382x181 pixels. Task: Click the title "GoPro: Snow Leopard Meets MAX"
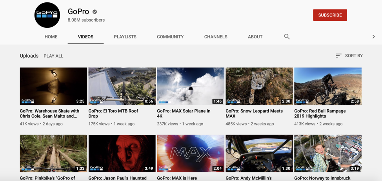(x=254, y=113)
